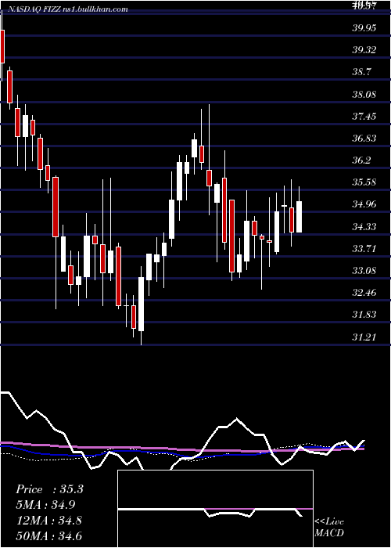Viewport: 391px width, 548px height.
Task: Select the 36.83 price axis label
Action: (x=364, y=139)
